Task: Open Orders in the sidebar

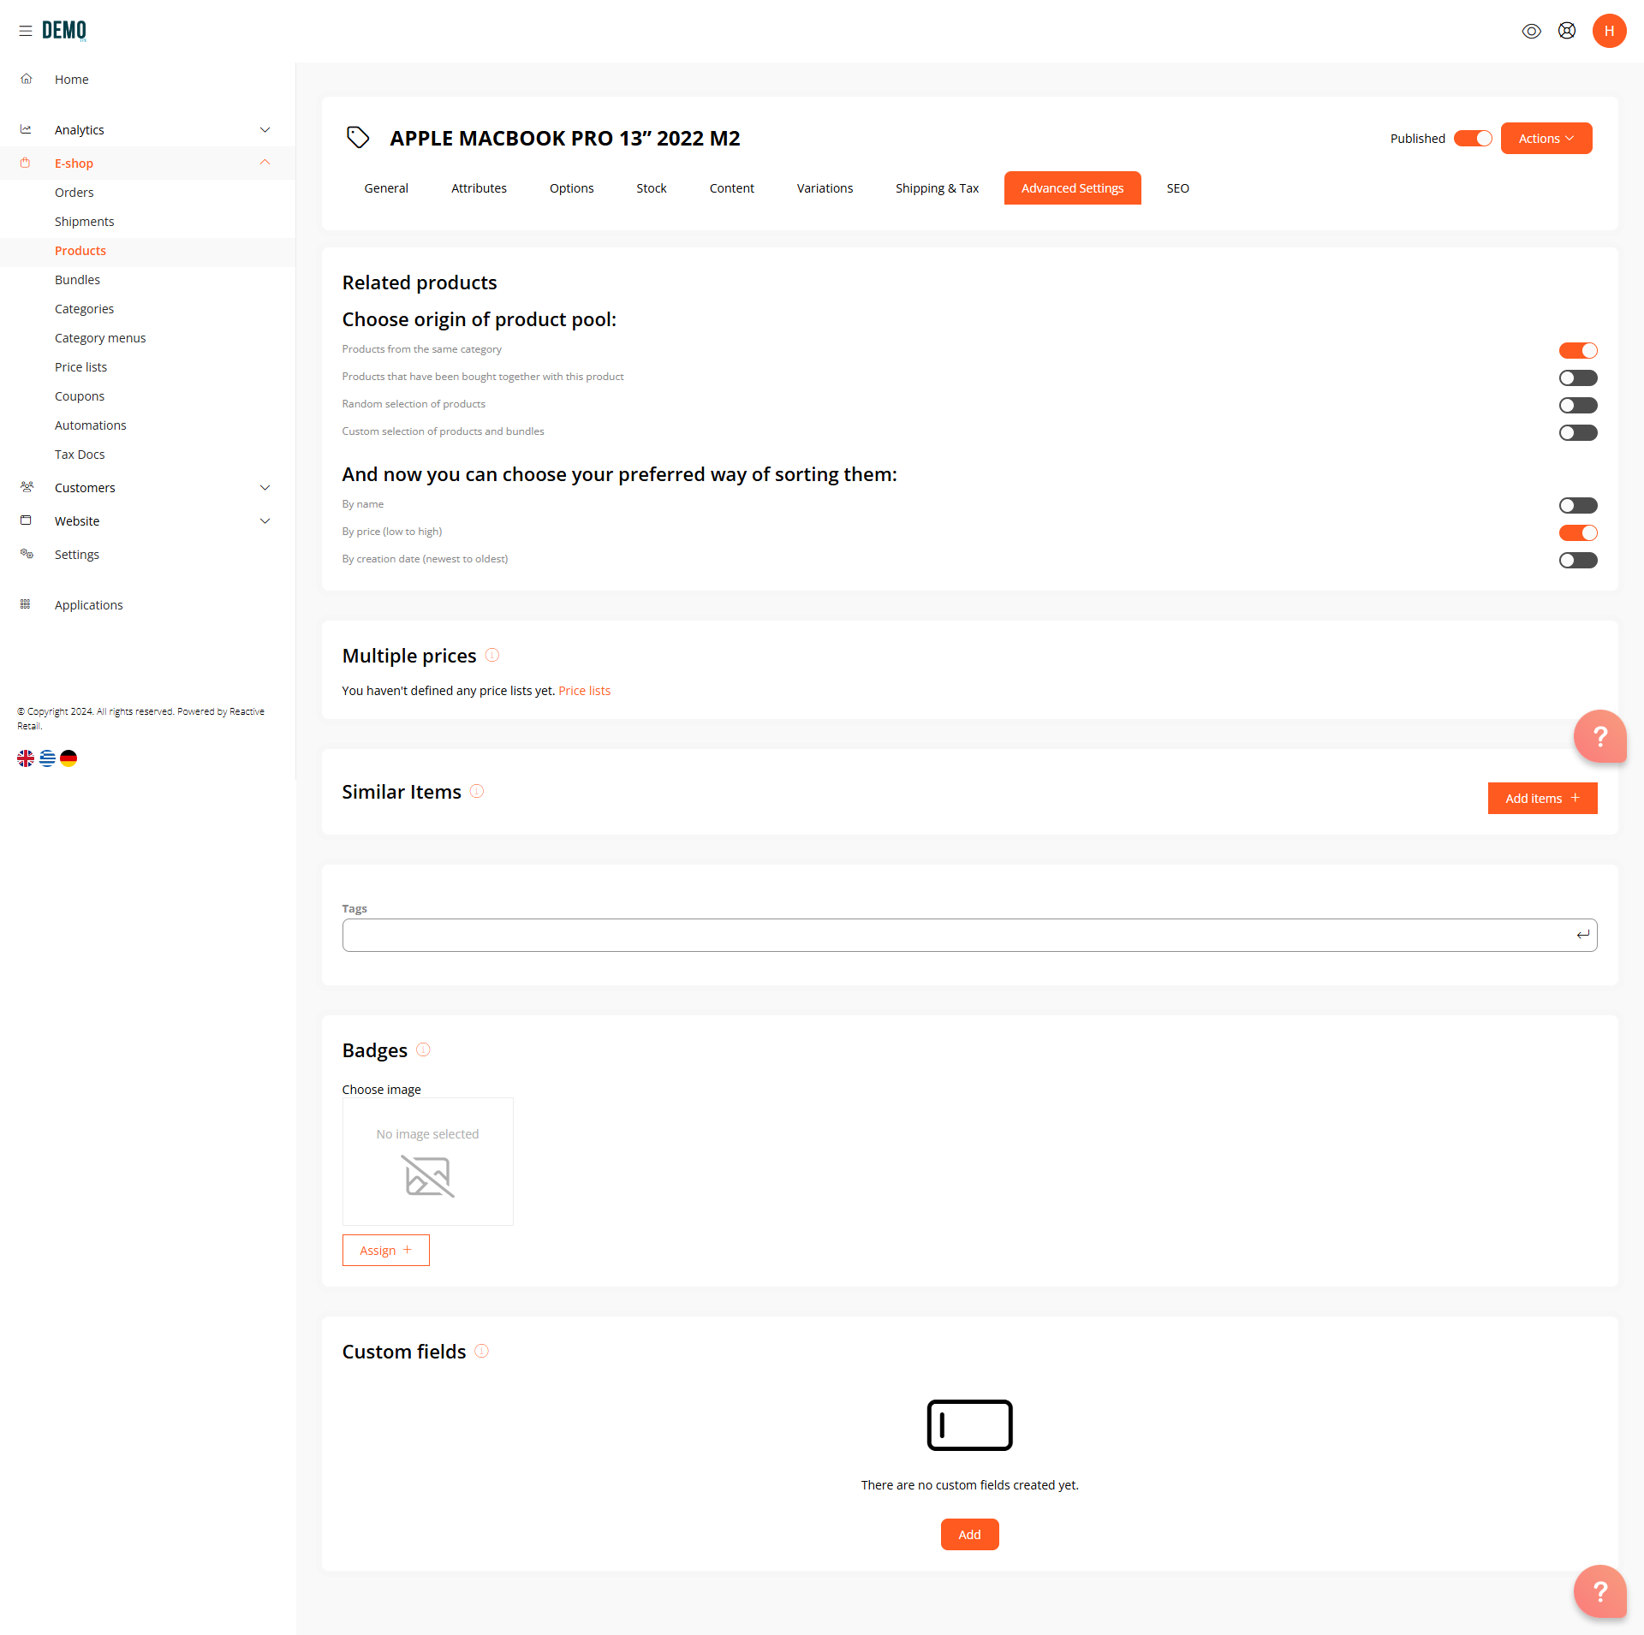Action: pyautogui.click(x=74, y=193)
